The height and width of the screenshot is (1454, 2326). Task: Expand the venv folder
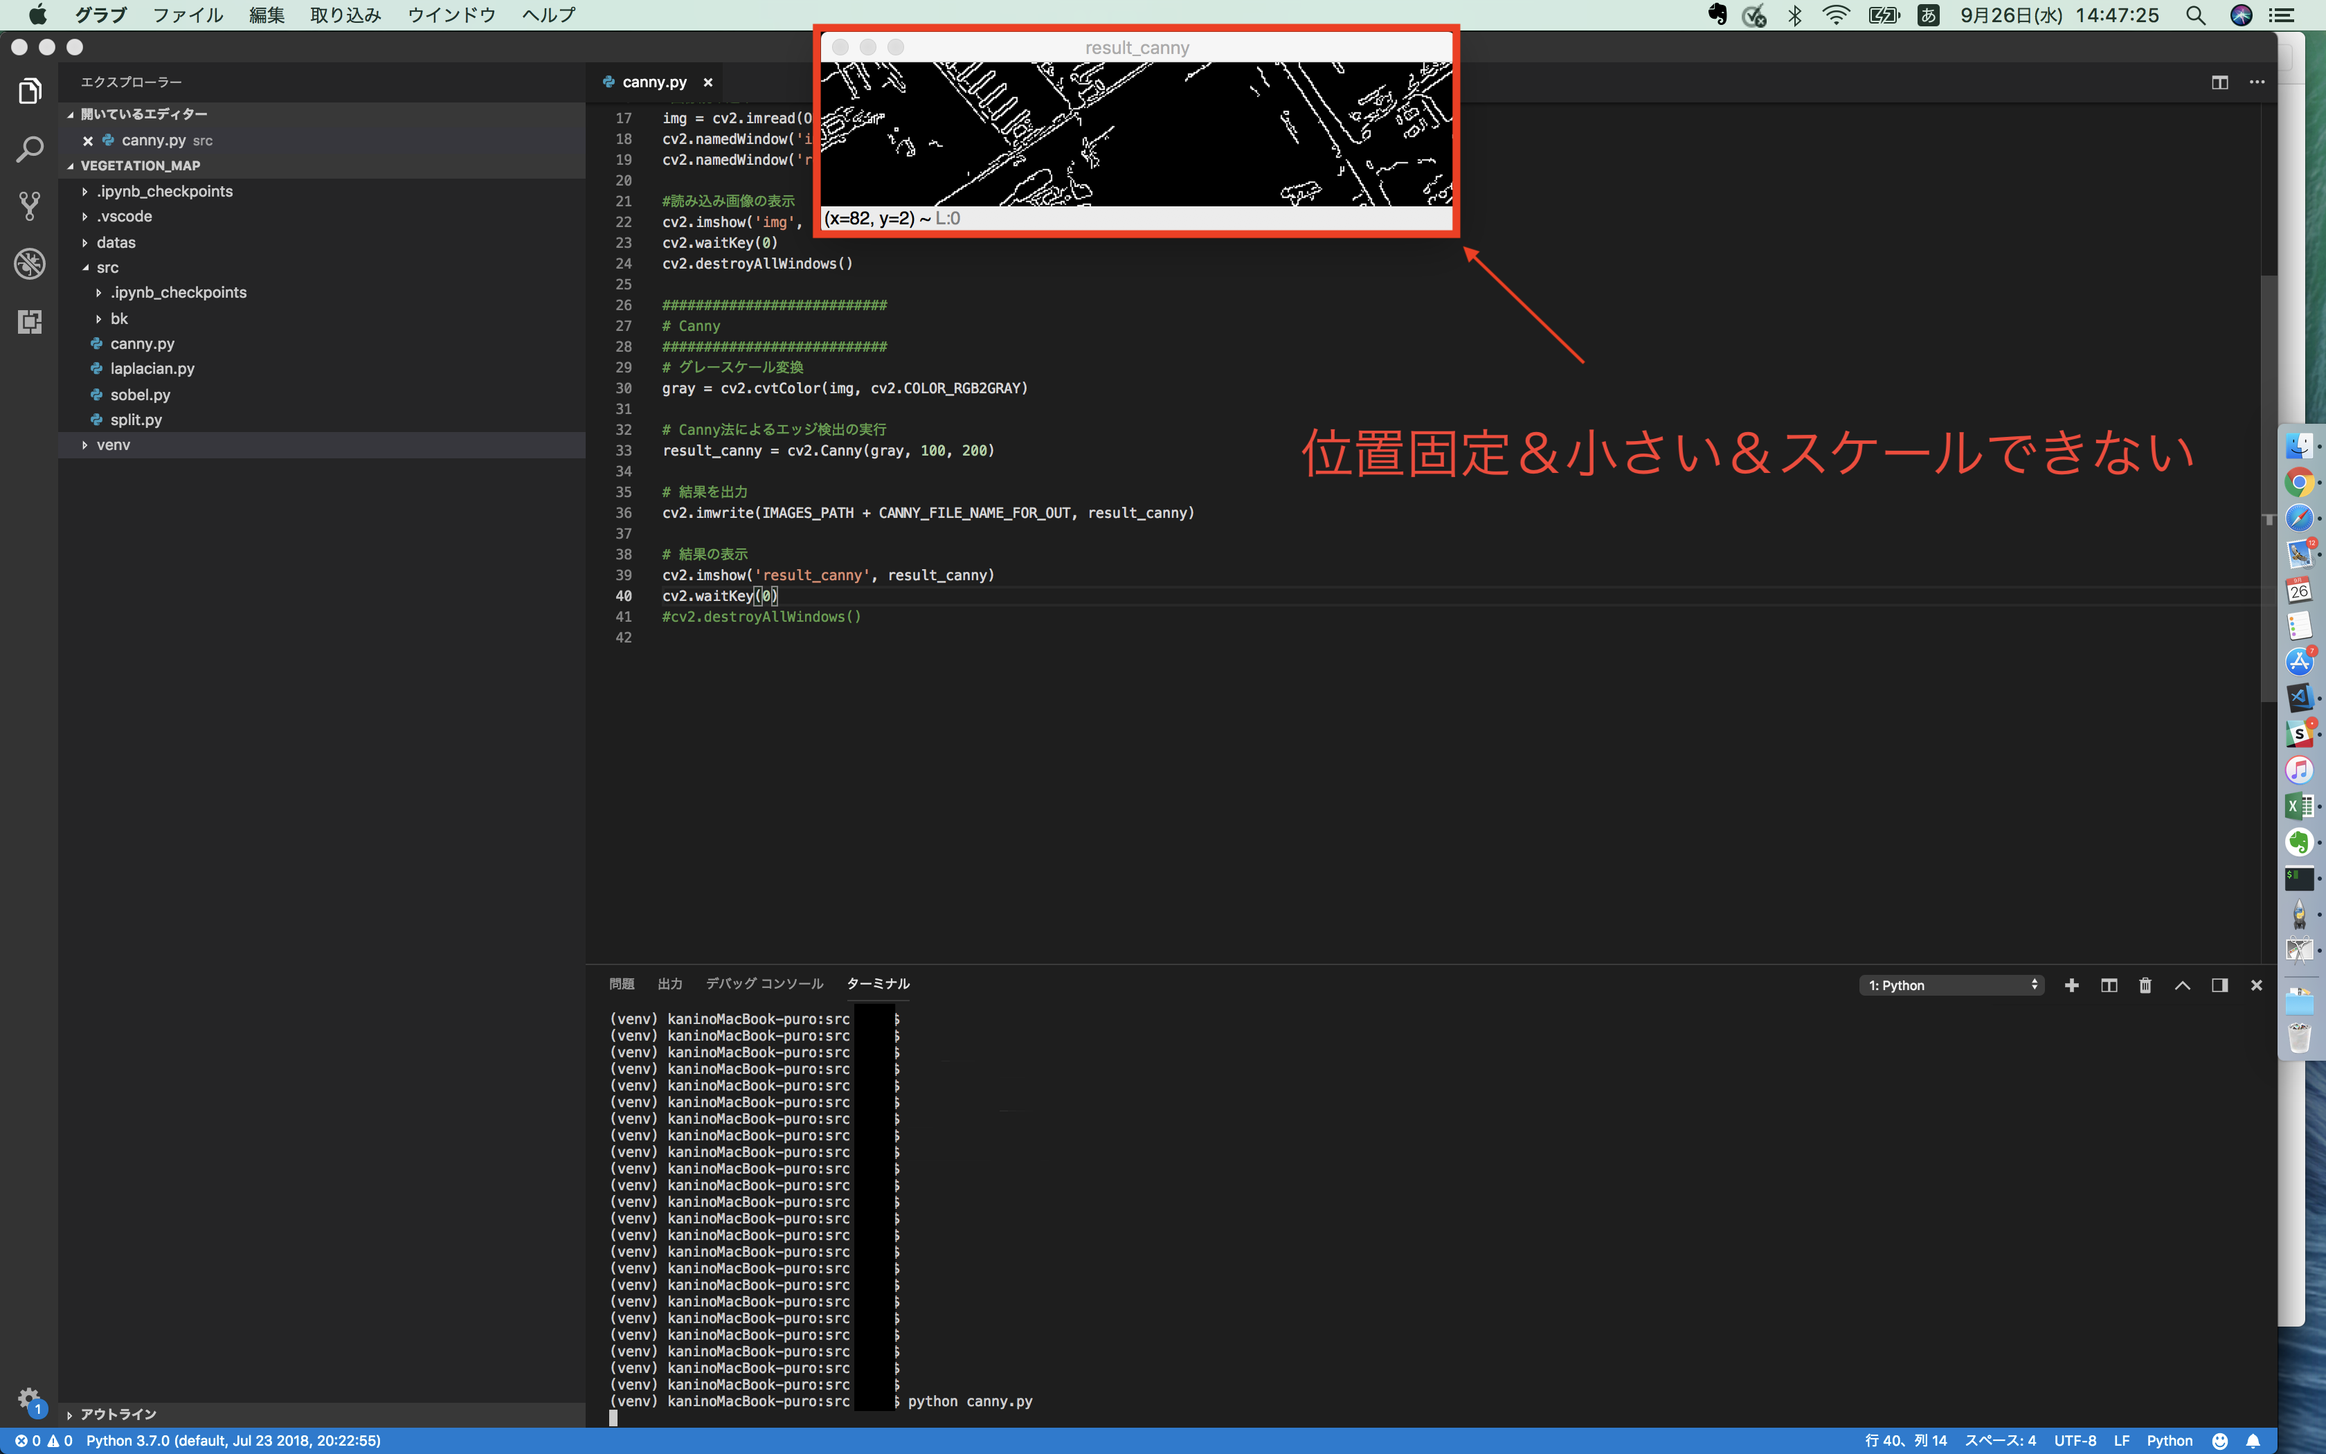point(114,445)
